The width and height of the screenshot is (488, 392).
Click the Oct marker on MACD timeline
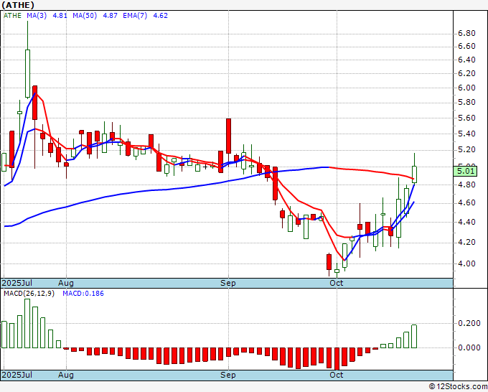coord(337,375)
